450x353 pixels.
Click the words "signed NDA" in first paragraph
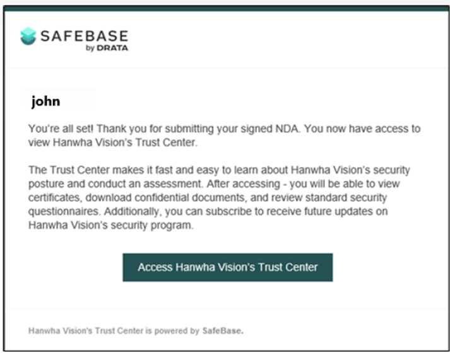coord(270,129)
